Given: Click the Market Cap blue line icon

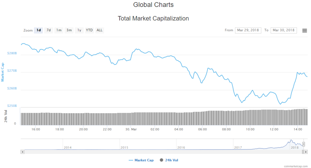Looking at the screenshot, I should (x=131, y=160).
